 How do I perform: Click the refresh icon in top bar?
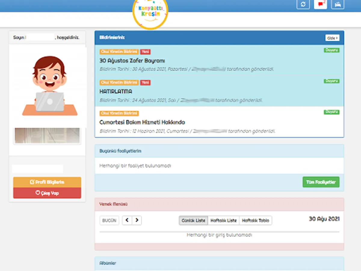point(303,5)
